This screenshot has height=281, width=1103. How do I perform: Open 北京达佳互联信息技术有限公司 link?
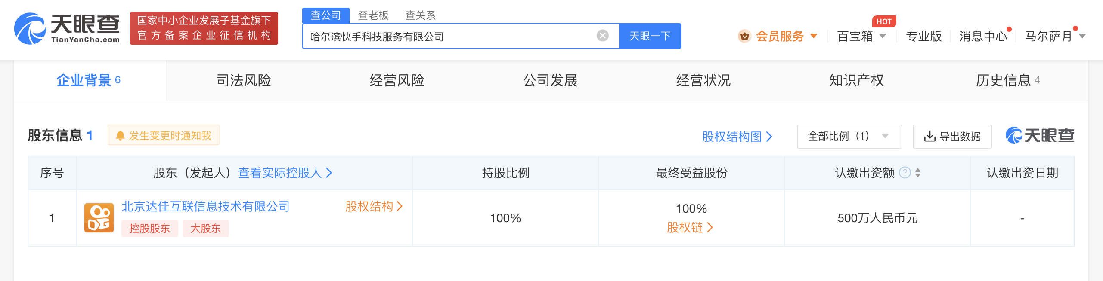click(x=206, y=206)
